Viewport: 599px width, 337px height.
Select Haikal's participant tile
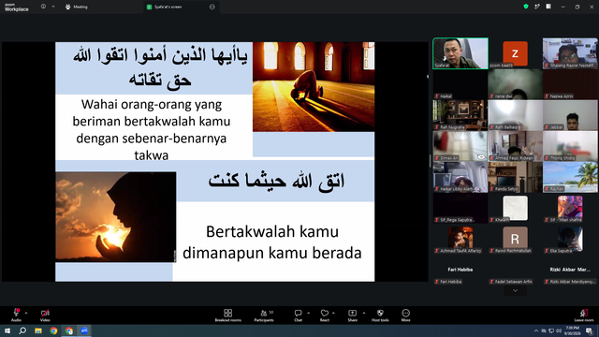460,84
